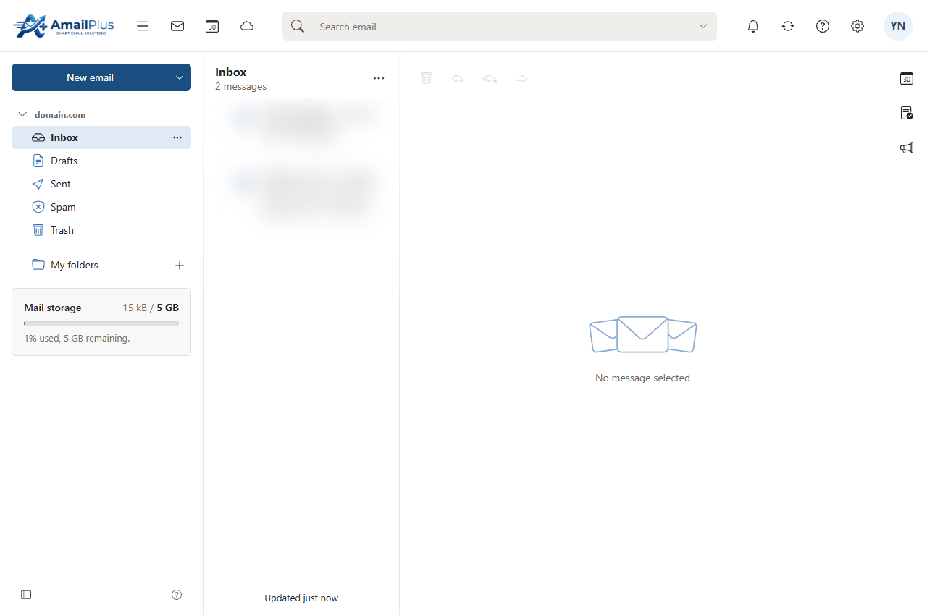Open help icon at sidebar bottom

coord(177,595)
